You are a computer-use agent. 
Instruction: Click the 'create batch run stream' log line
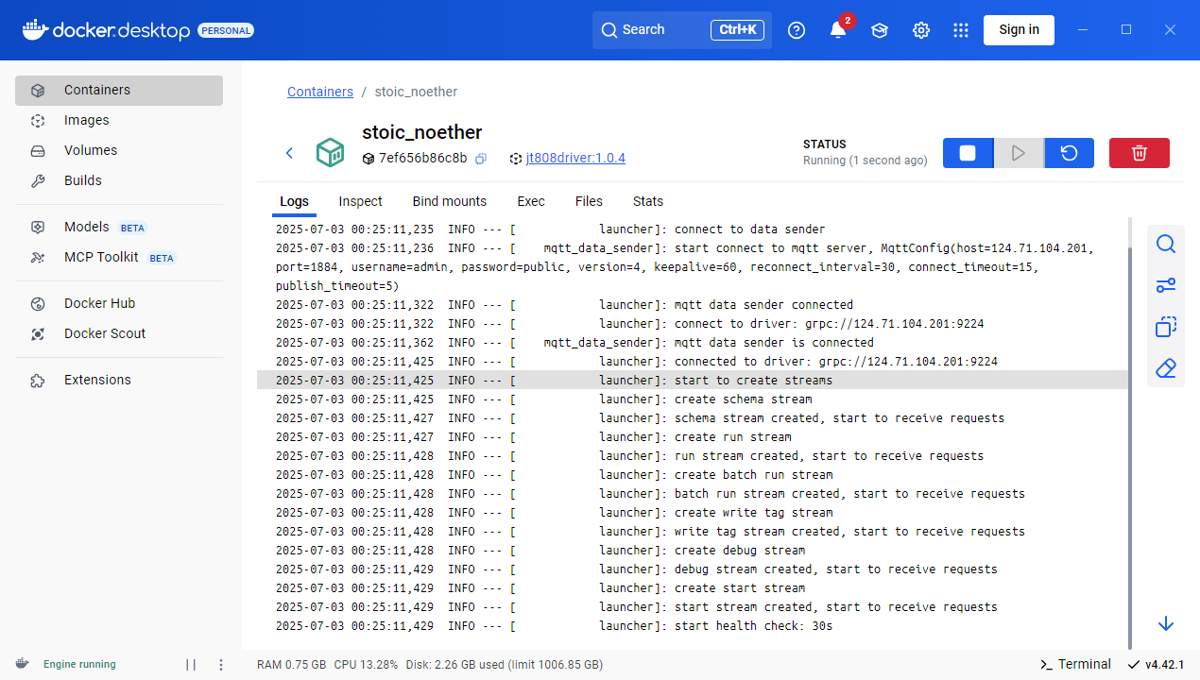pos(693,475)
